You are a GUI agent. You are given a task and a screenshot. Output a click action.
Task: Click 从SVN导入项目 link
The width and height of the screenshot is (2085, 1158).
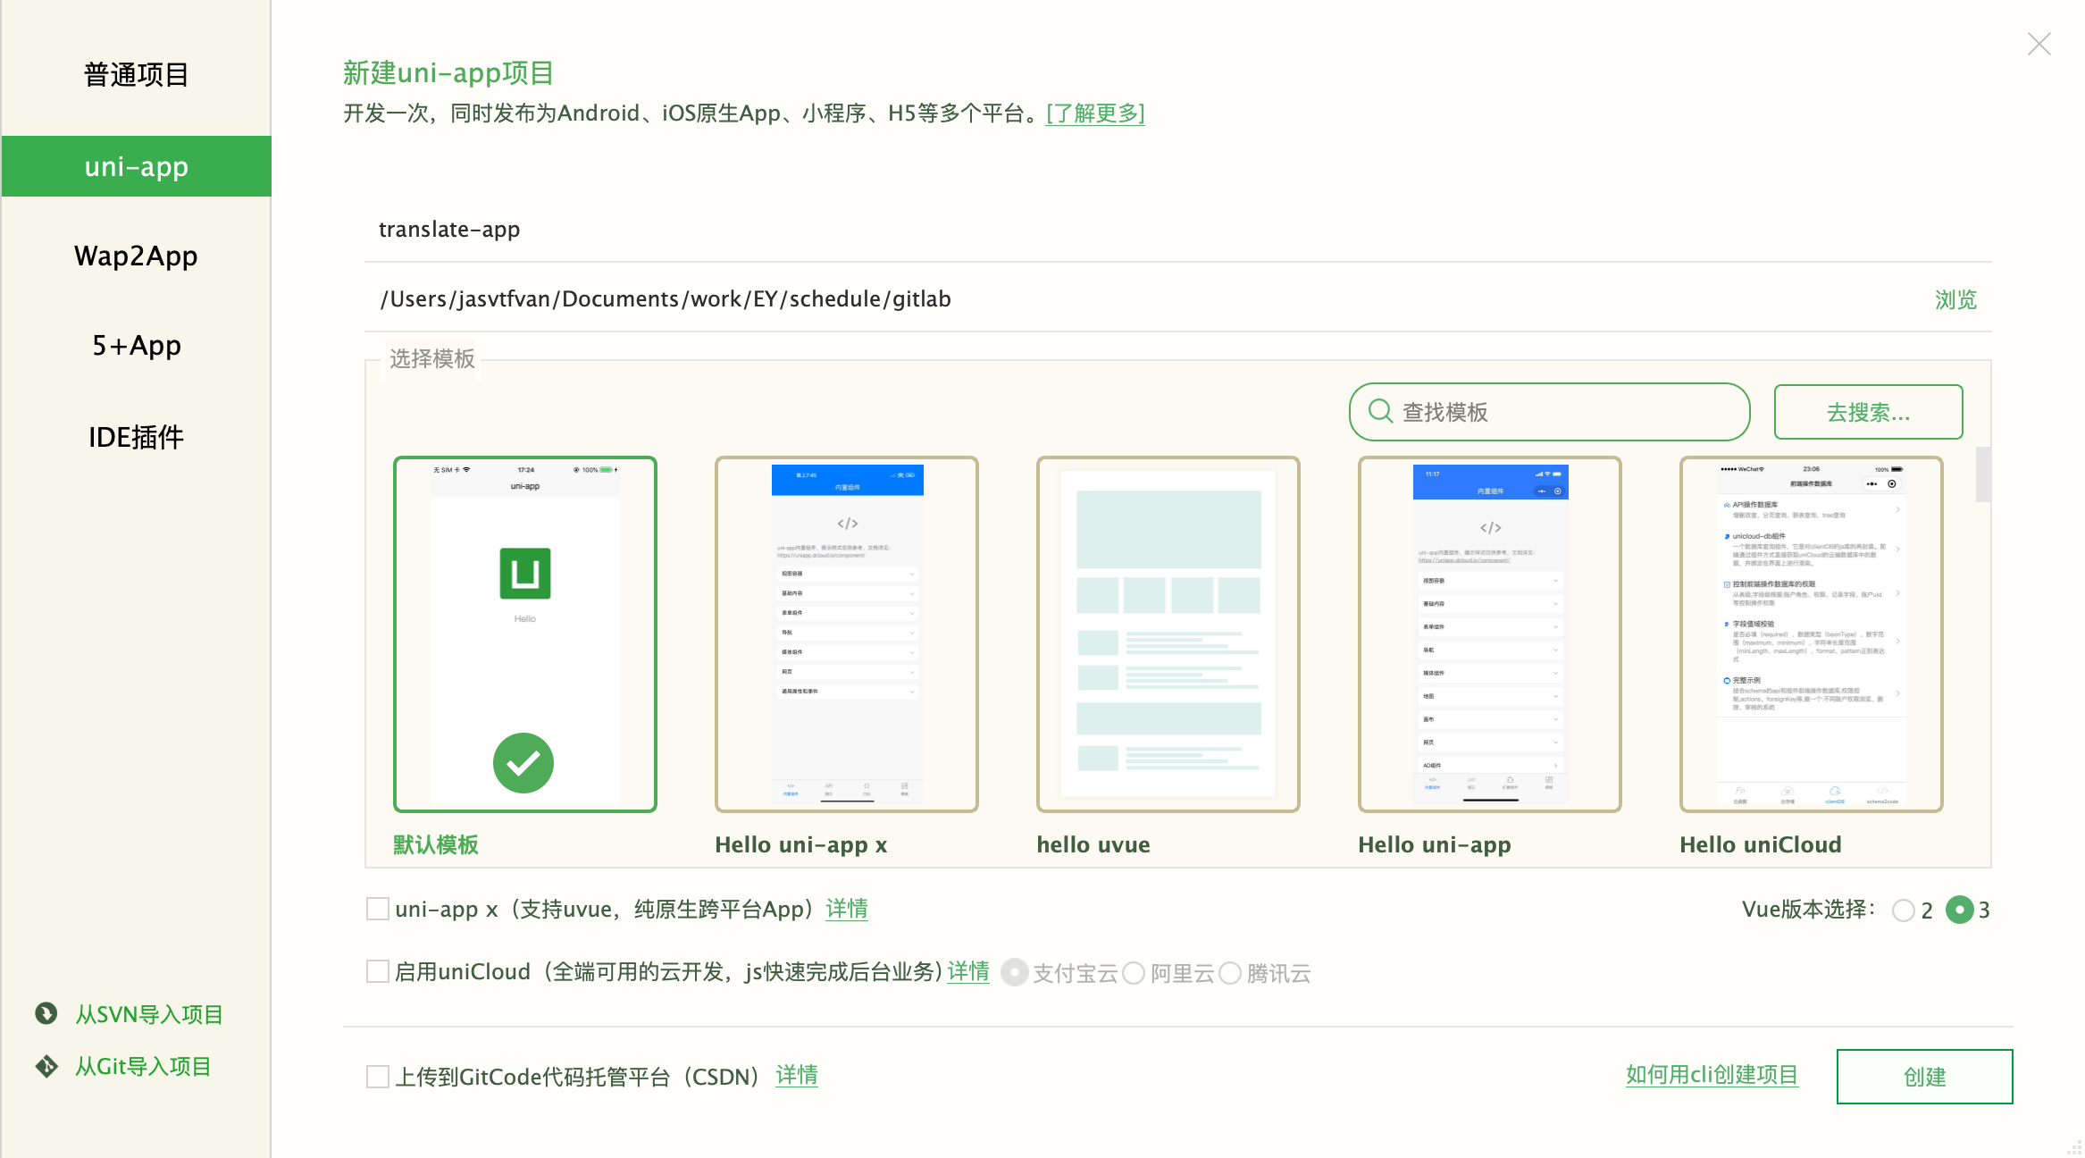click(149, 1014)
